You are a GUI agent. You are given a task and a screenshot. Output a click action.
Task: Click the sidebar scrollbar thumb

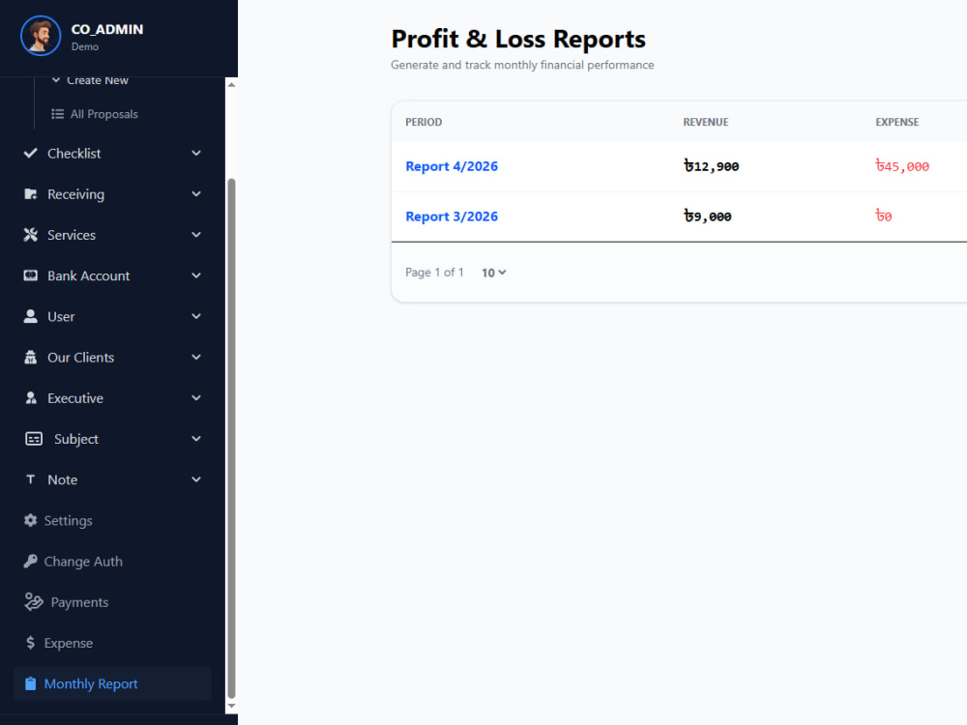[x=232, y=438]
